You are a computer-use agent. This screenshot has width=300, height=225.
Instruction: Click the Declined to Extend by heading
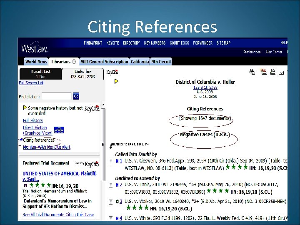point(137,178)
